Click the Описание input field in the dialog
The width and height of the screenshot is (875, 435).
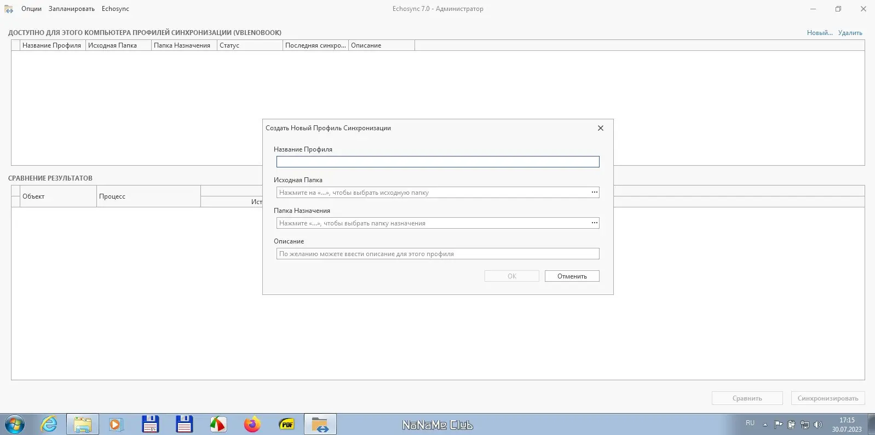pyautogui.click(x=438, y=254)
